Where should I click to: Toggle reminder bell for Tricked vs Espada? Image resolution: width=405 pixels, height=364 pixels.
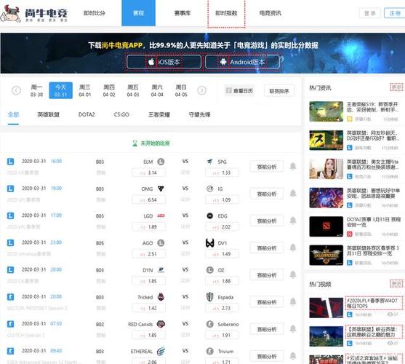click(x=292, y=302)
